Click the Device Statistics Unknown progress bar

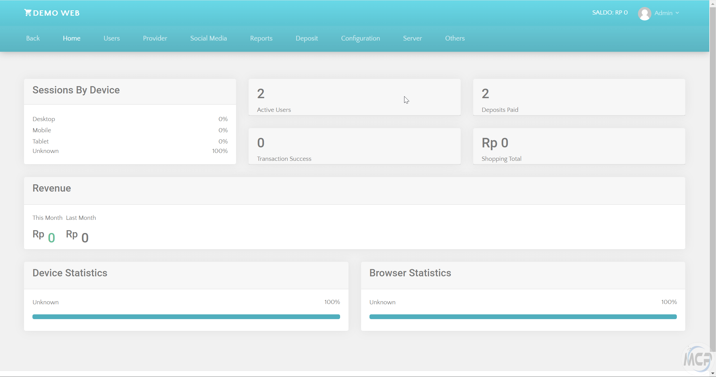186,317
